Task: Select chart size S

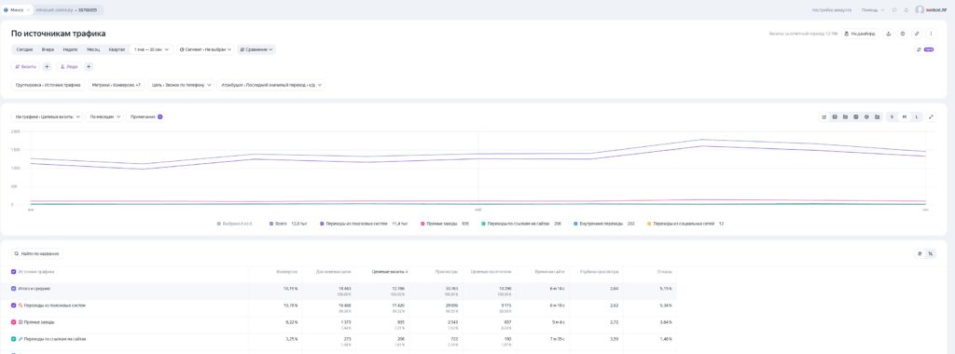Action: tap(893, 116)
